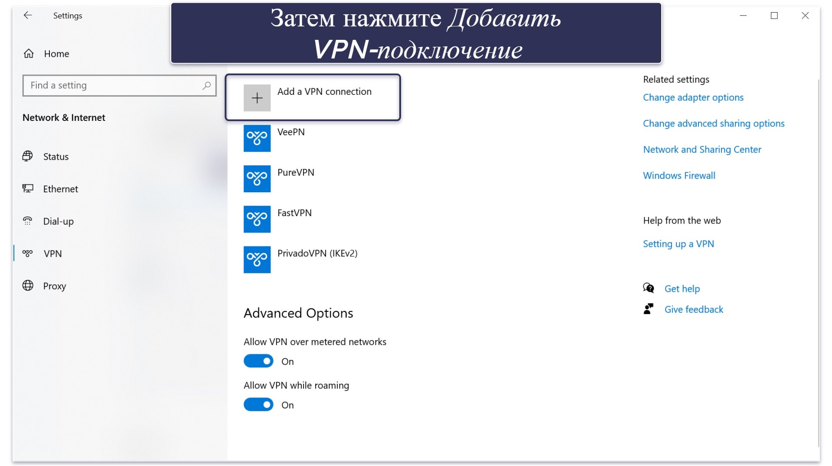This screenshot has height=466, width=832.
Task: Select the Proxy globe icon
Action: click(x=28, y=285)
